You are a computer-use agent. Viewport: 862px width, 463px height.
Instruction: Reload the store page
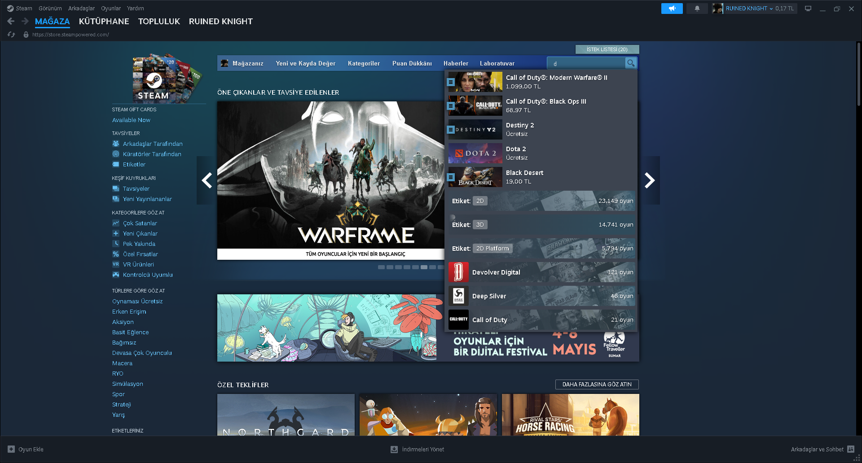coord(11,35)
